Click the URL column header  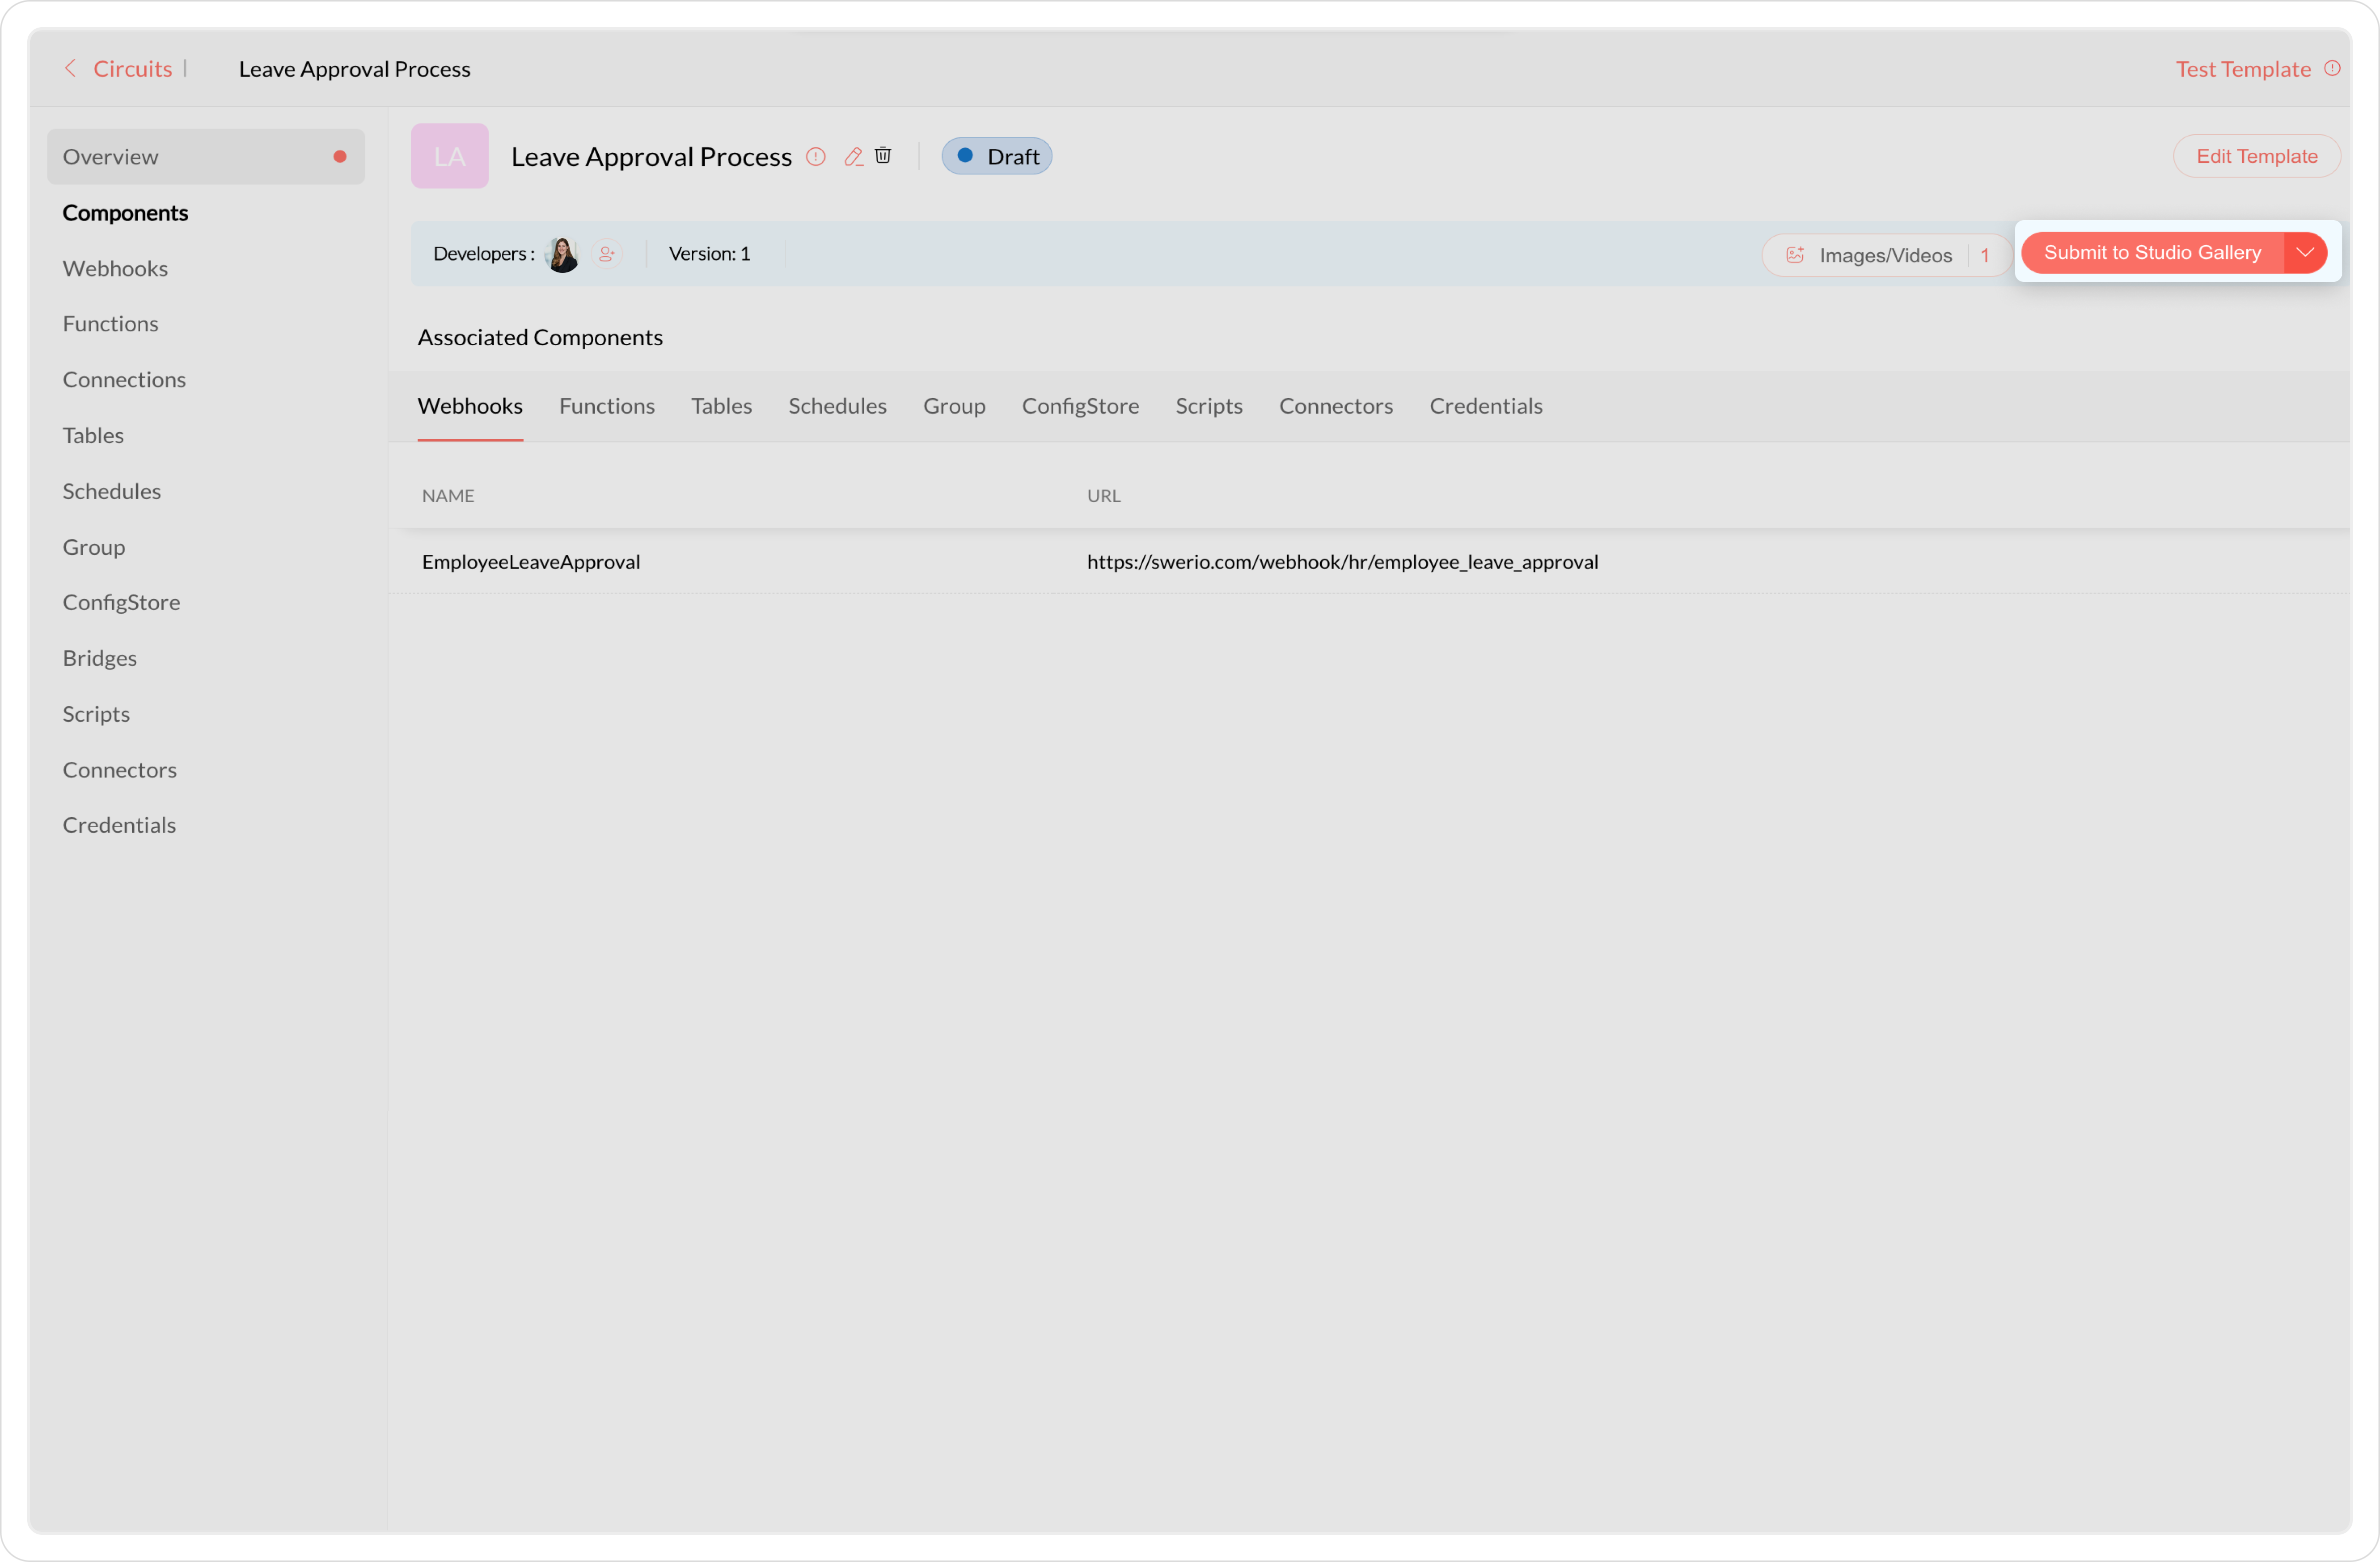(x=1103, y=496)
